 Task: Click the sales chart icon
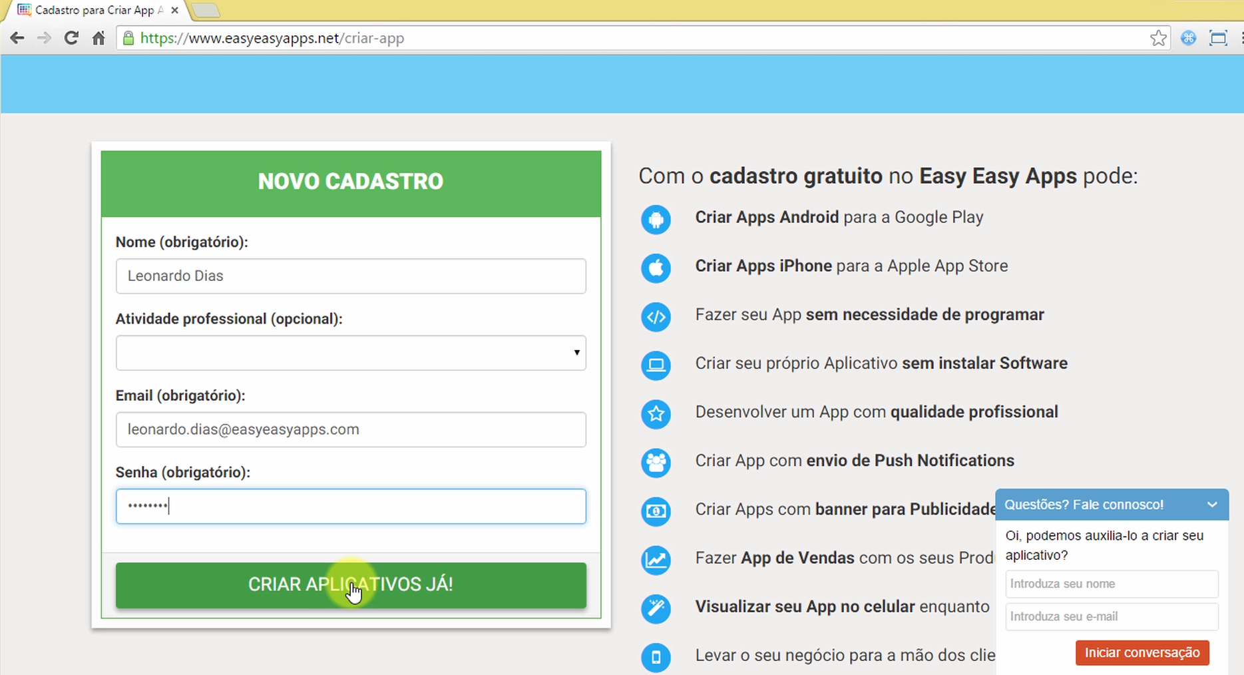(656, 560)
